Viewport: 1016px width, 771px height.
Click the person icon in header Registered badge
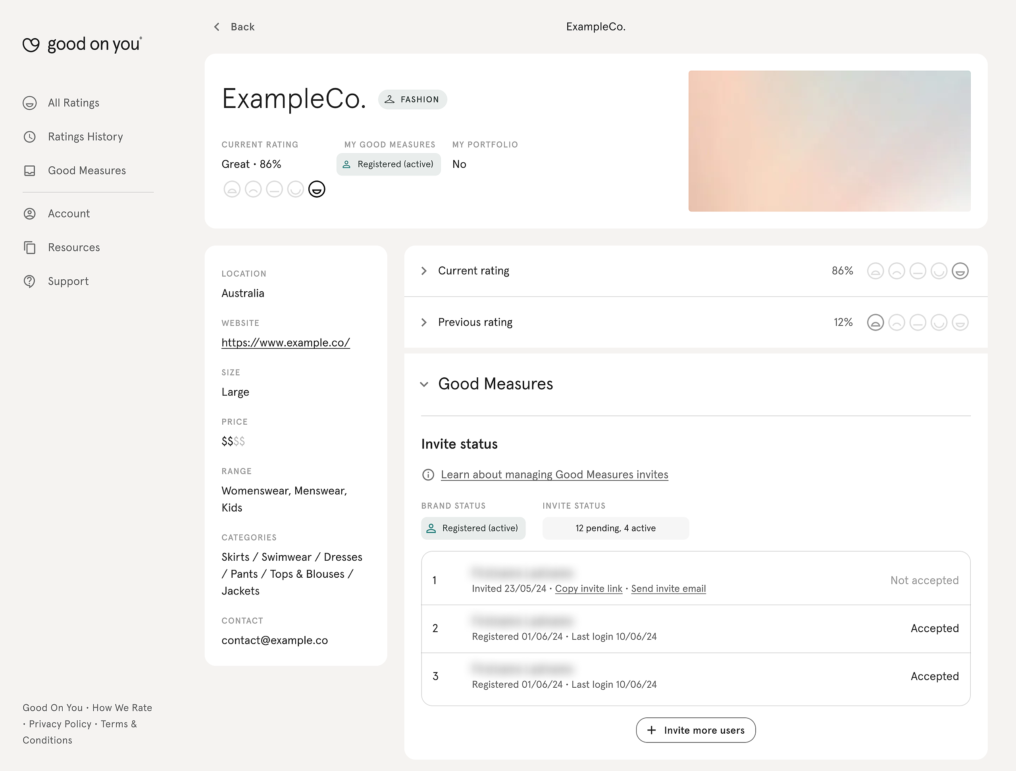[347, 164]
